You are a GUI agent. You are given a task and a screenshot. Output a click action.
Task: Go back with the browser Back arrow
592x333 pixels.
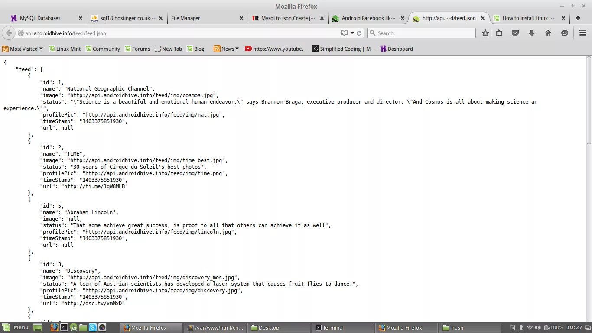point(8,33)
